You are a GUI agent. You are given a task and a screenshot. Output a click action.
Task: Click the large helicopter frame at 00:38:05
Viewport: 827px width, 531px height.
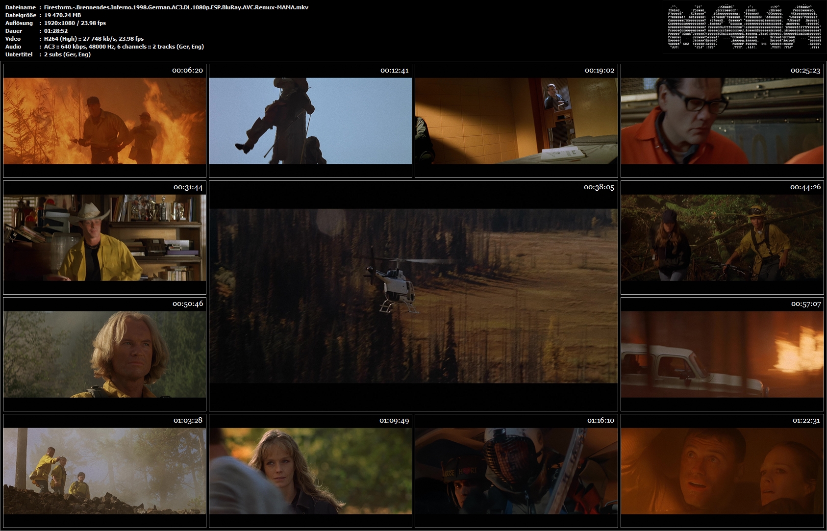point(413,296)
